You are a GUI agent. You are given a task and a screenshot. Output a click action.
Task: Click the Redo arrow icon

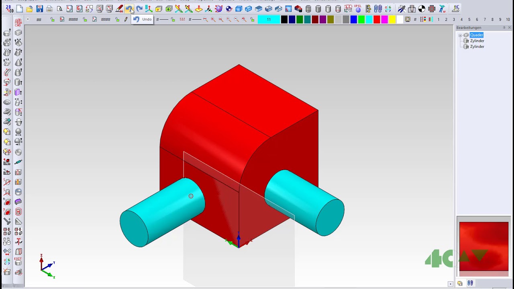139,9
